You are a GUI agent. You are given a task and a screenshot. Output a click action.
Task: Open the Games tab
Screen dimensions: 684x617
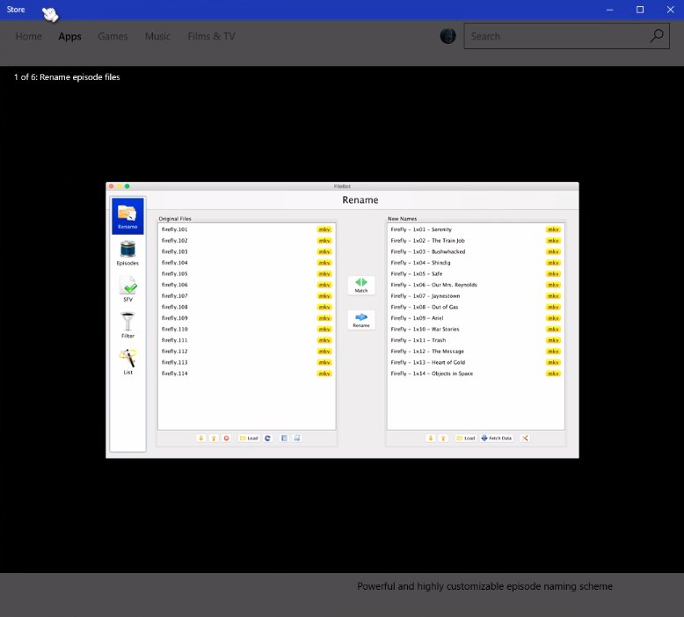(x=113, y=36)
